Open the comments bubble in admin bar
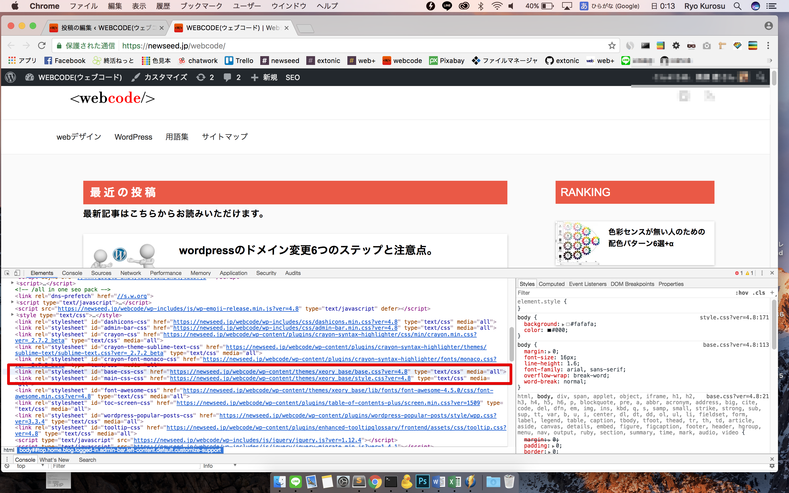This screenshot has width=789, height=493. [232, 77]
